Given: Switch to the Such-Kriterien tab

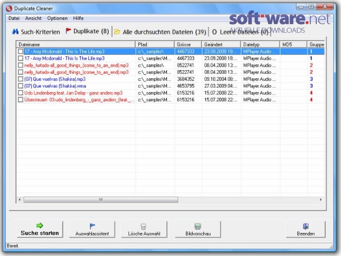Looking at the screenshot, I should click(x=36, y=32).
